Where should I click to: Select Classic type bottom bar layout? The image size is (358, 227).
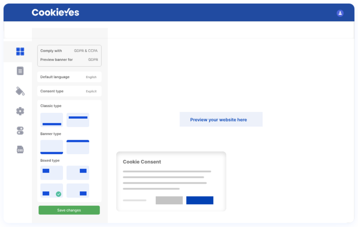point(52,120)
